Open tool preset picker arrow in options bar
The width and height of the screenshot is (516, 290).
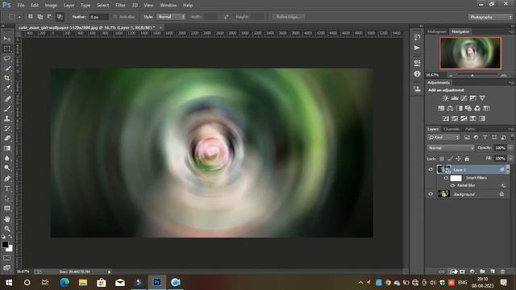pos(19,17)
